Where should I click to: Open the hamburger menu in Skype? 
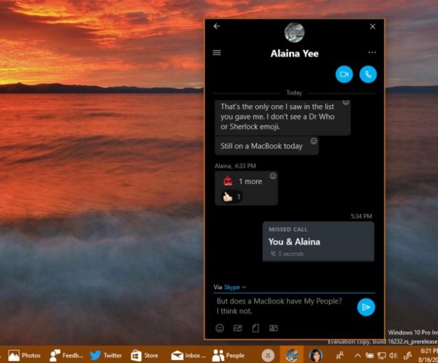[x=216, y=53]
